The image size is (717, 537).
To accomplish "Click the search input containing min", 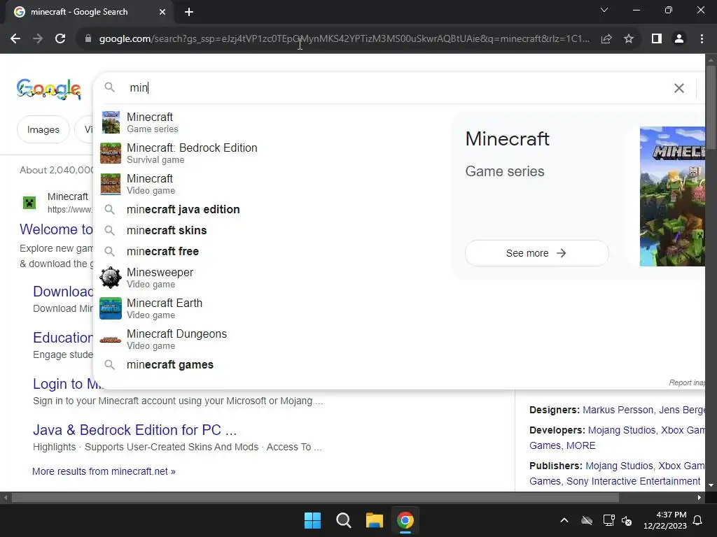I will coord(394,87).
